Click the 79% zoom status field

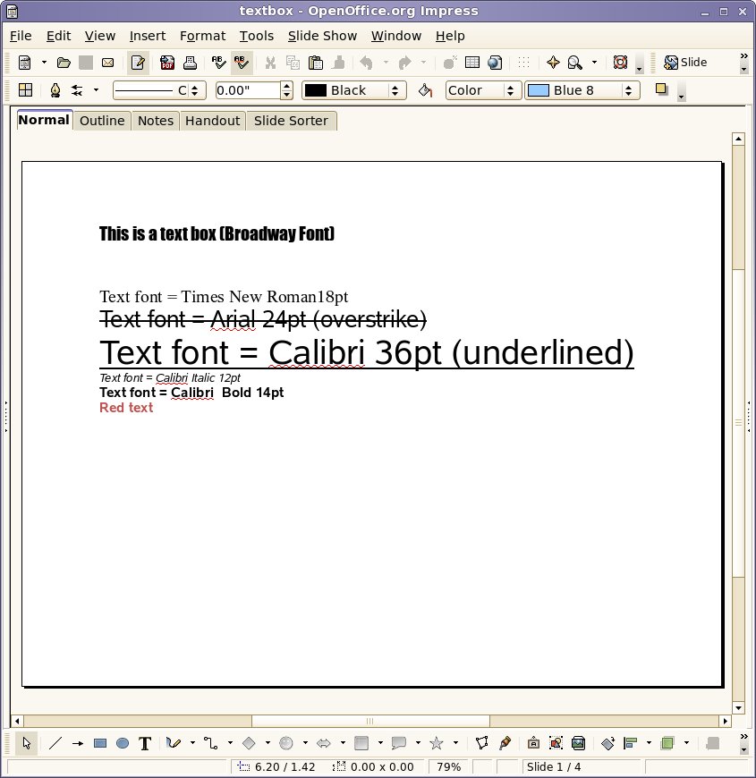449,766
